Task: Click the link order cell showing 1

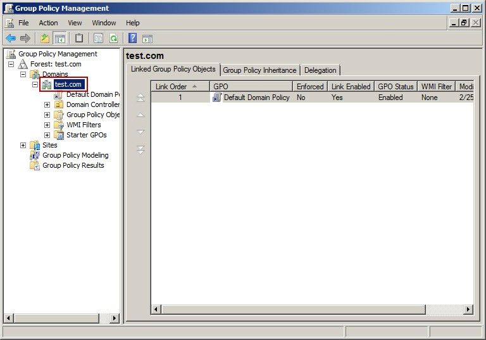Action: click(x=180, y=98)
